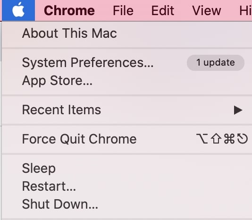Viewport: 252px width, 220px height.
Task: Choose Restart from the Apple menu
Action: 49,186
